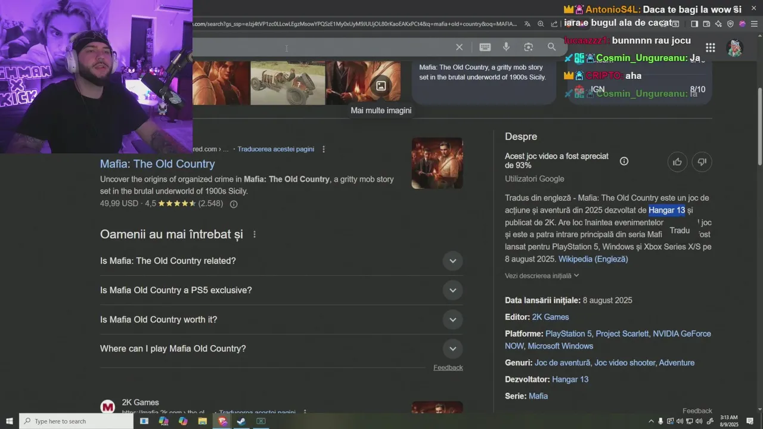Click the 'Type here to search' taskbar box
The width and height of the screenshot is (763, 429).
(x=76, y=421)
